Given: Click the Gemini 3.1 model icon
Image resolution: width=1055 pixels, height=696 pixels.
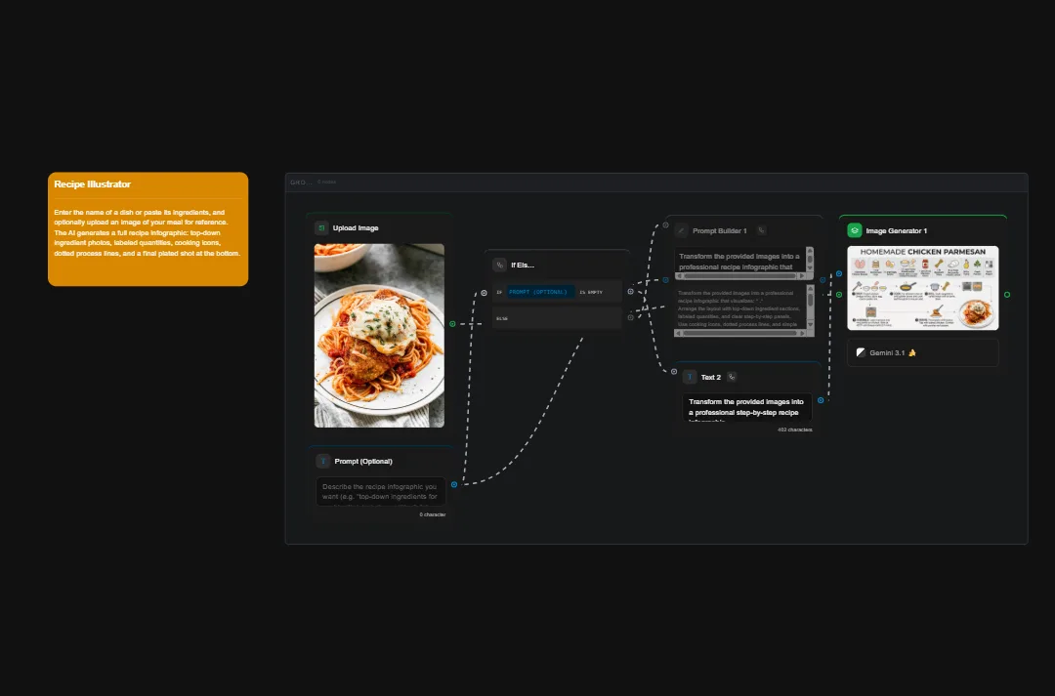Looking at the screenshot, I should (861, 352).
